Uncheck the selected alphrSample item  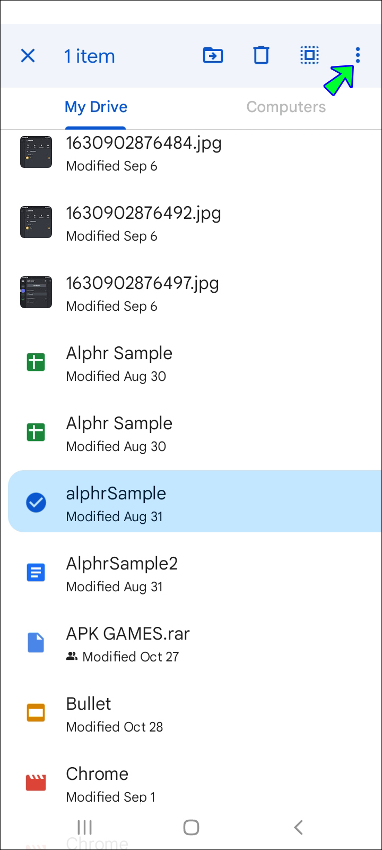[36, 502]
